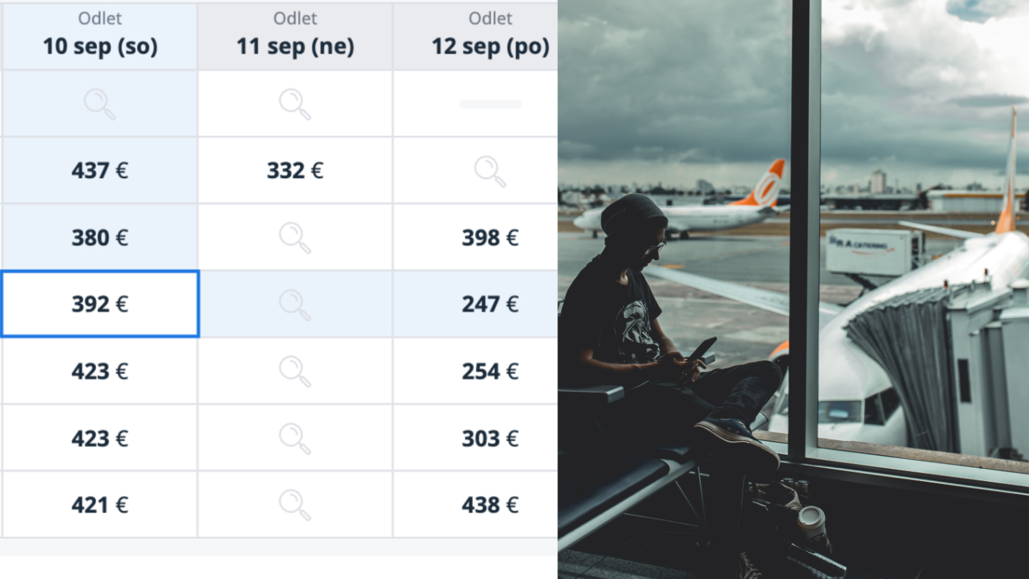Choose the 332 € fare
Viewport: 1029px width, 579px height.
pos(294,171)
